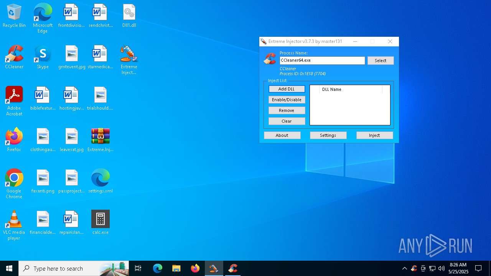Click the CCleaner process icon in injector
491x276 pixels.
tap(270, 59)
